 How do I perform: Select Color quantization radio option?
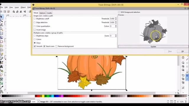click(x=35, y=26)
